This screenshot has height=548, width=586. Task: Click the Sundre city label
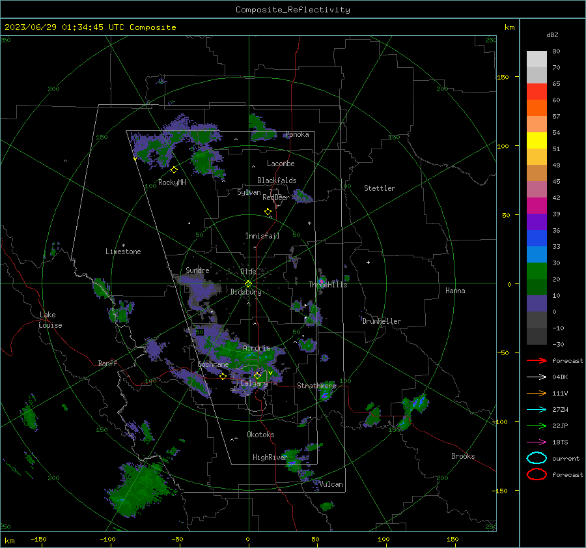click(197, 270)
